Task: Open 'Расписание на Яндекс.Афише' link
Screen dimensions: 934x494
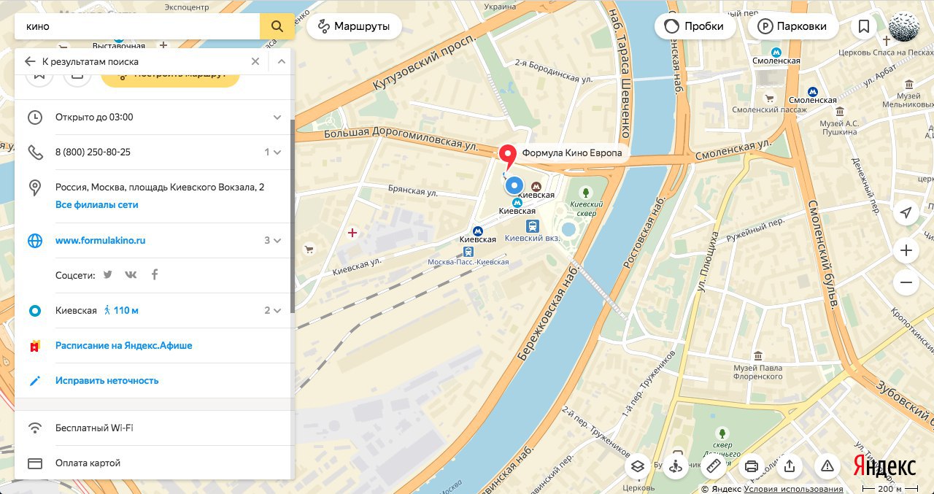Action: click(x=124, y=345)
